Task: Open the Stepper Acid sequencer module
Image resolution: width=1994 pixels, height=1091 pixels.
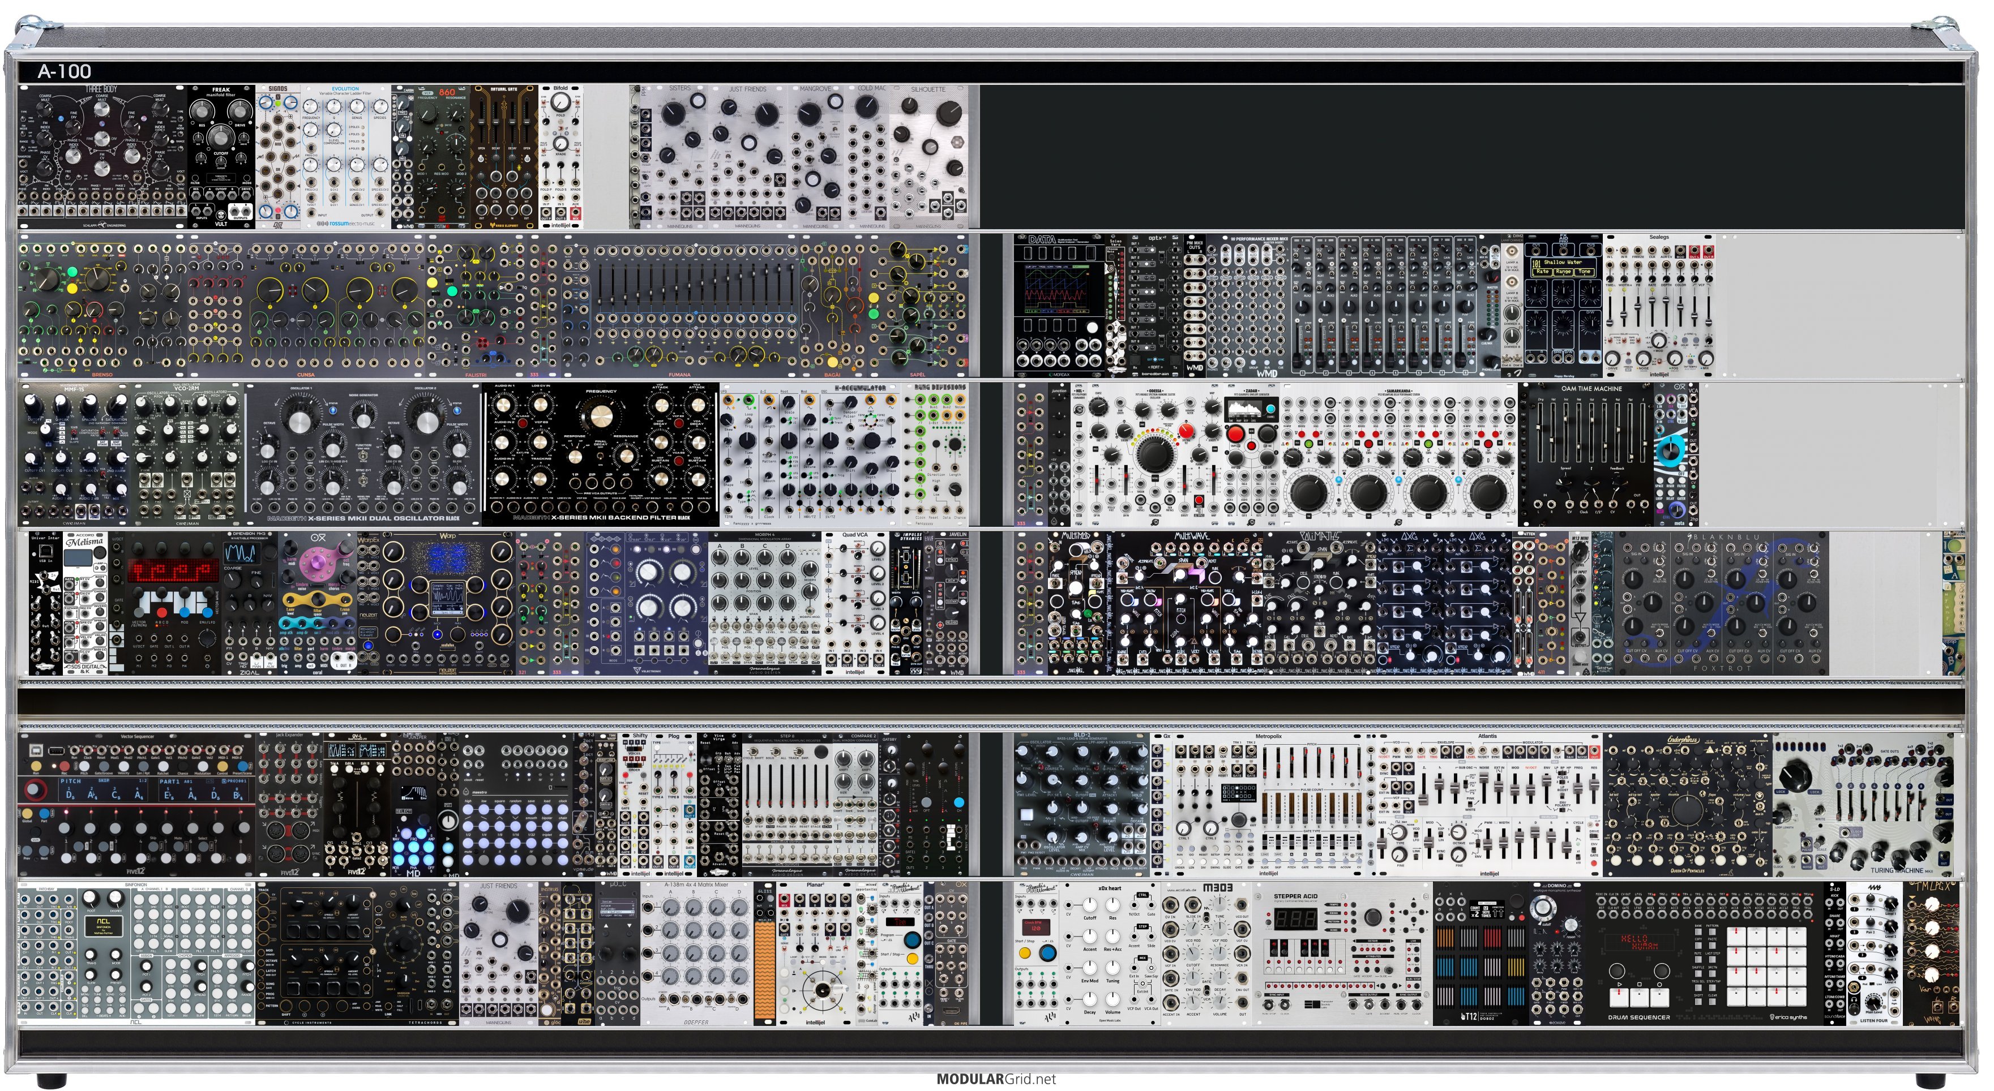Action: pyautogui.click(x=1341, y=953)
